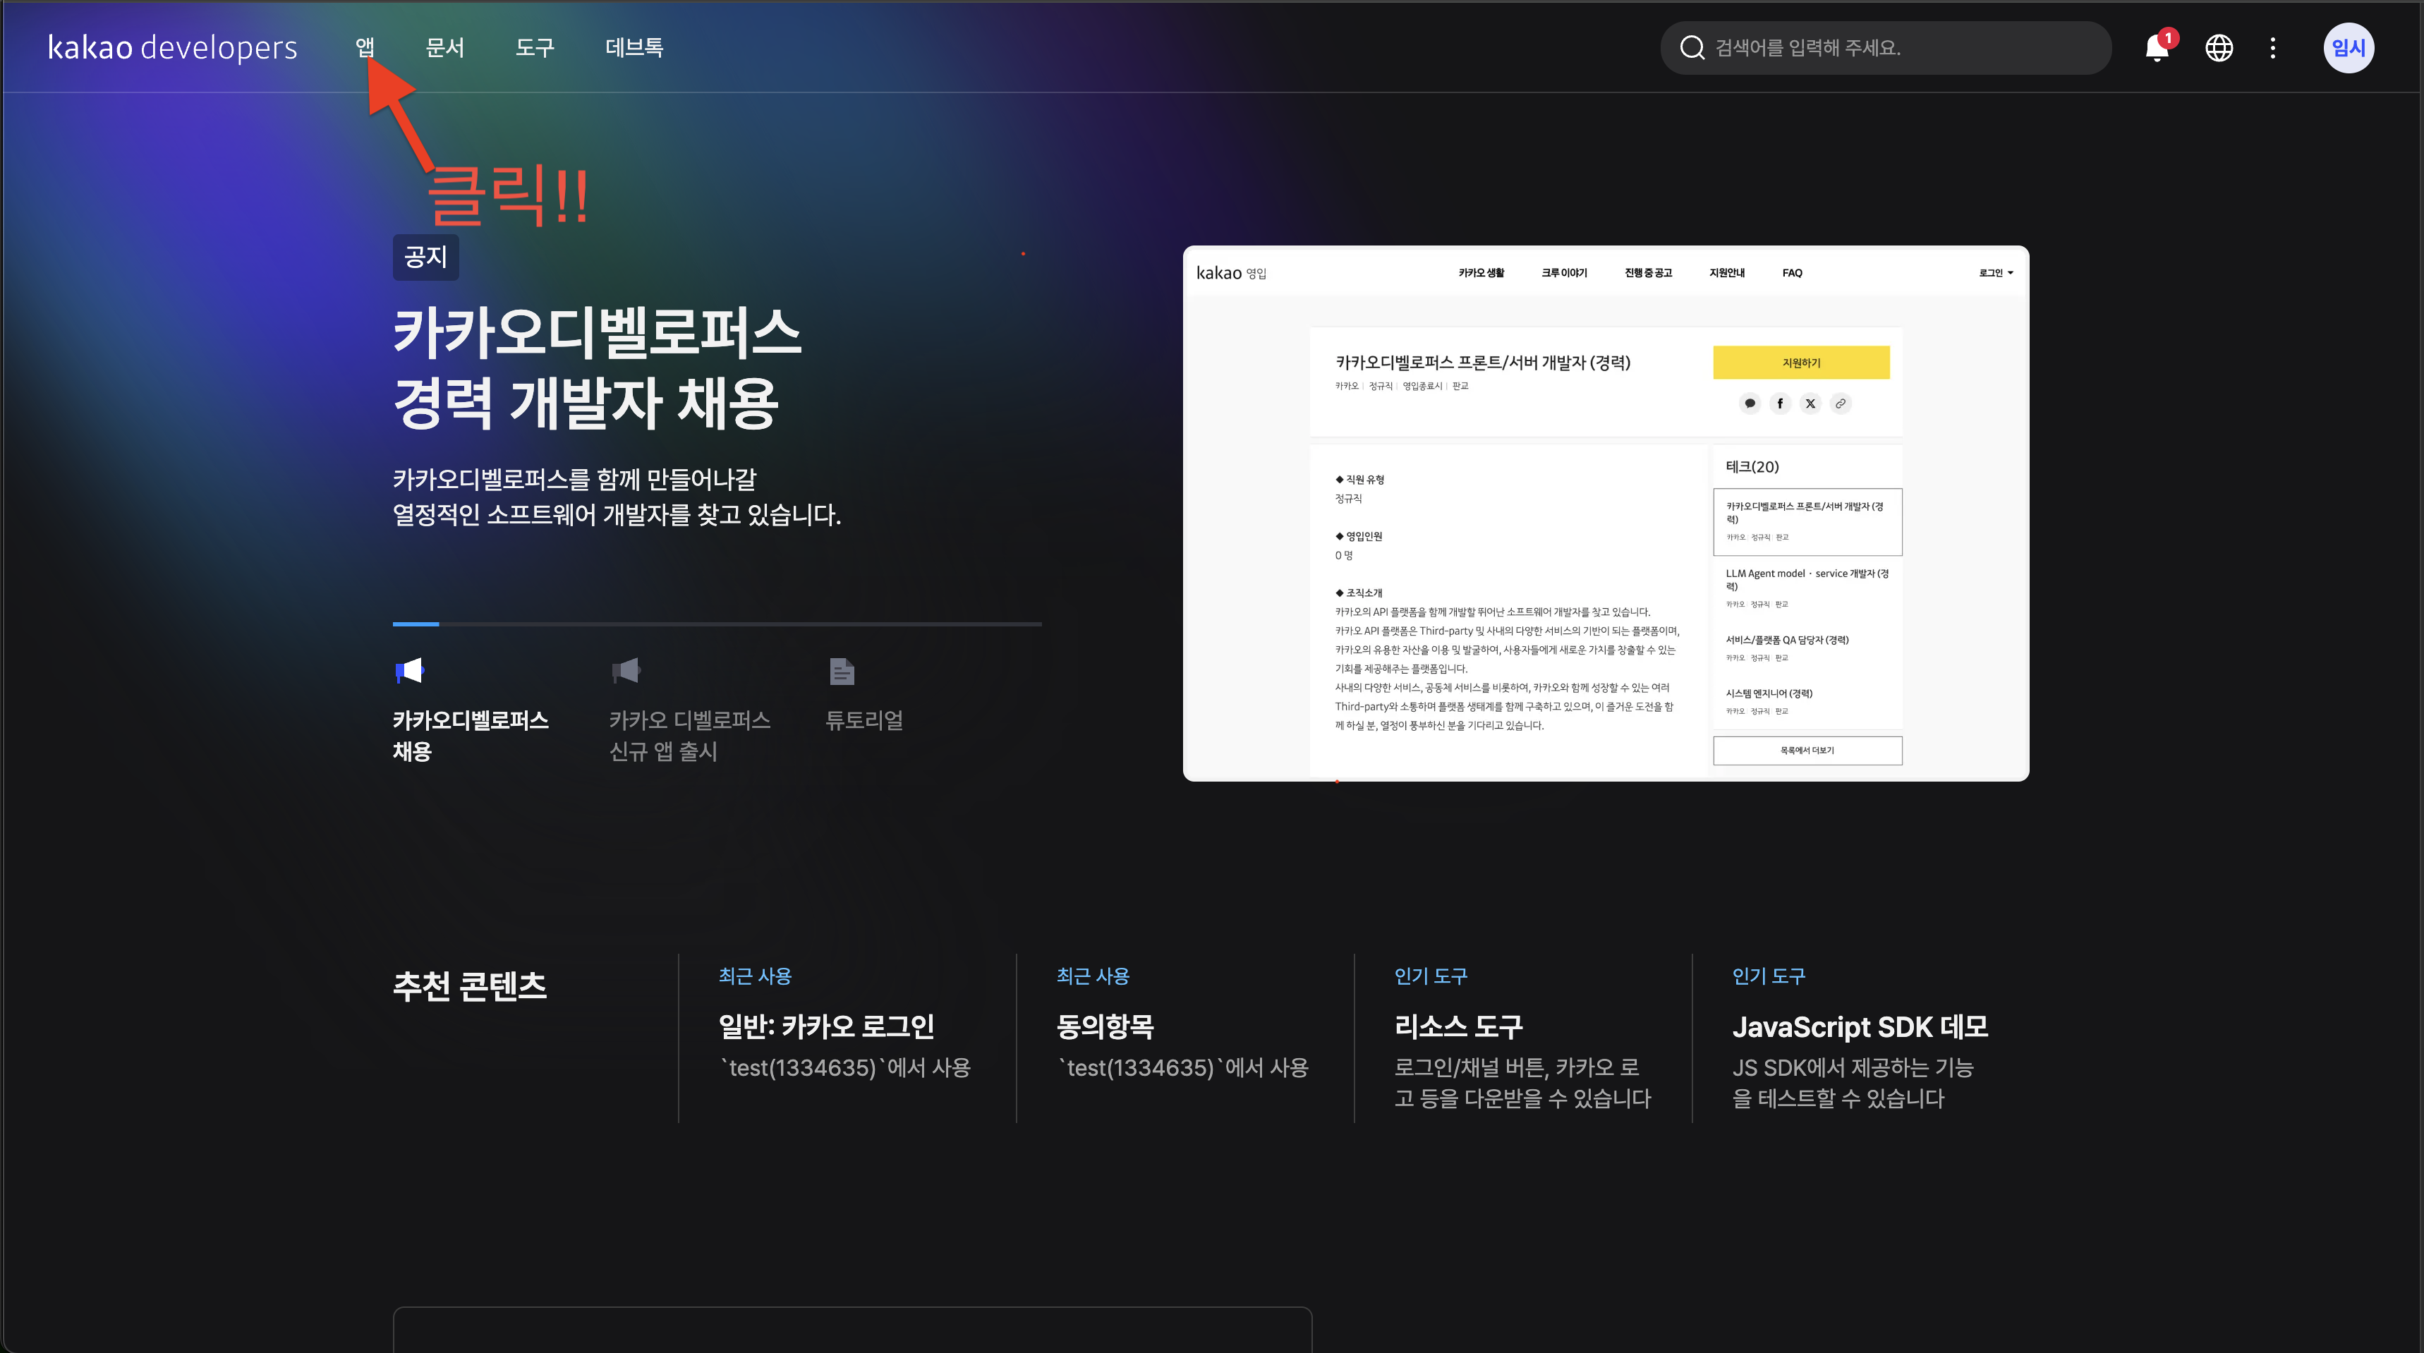Open the 리소스 도구 popular tool
The image size is (2424, 1353).
(1458, 1026)
